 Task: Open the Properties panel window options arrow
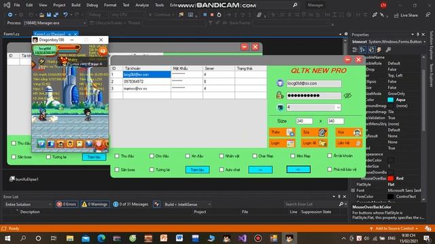coord(413,35)
